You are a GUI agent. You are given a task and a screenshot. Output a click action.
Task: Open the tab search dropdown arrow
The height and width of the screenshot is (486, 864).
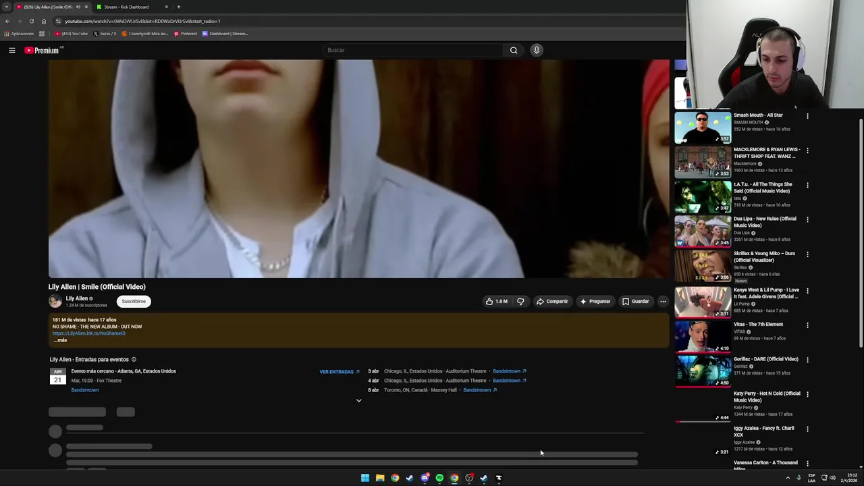(x=6, y=7)
